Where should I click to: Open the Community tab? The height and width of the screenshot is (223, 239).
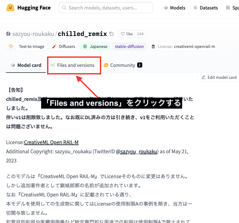123,65
